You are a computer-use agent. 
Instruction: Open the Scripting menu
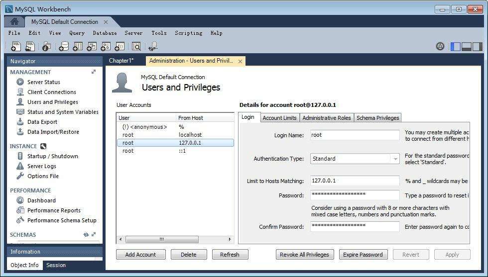[x=189, y=33]
